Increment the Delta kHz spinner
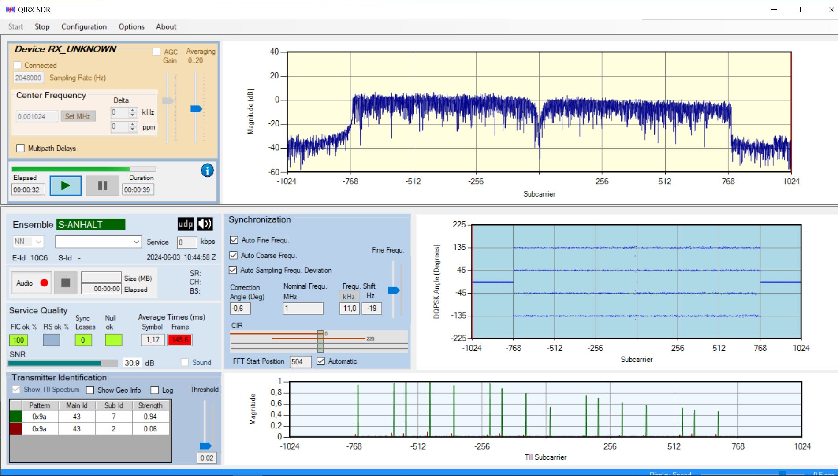 click(132, 110)
